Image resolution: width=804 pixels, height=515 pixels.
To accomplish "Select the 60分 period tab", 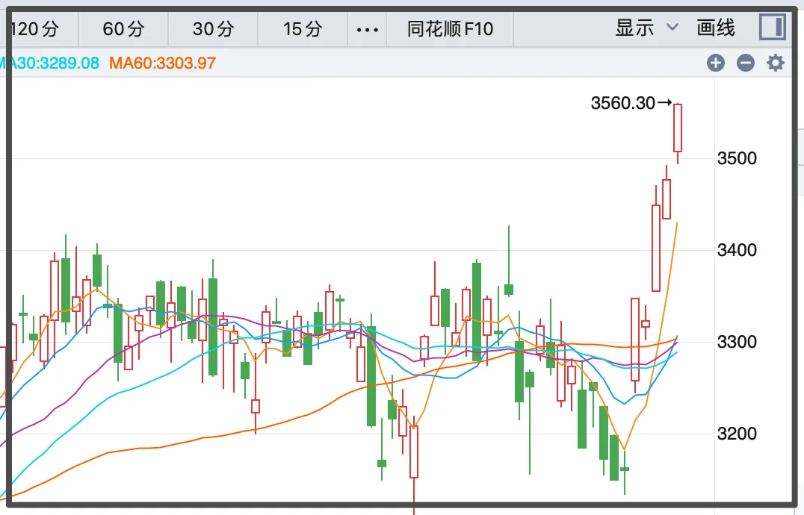I will pyautogui.click(x=123, y=29).
